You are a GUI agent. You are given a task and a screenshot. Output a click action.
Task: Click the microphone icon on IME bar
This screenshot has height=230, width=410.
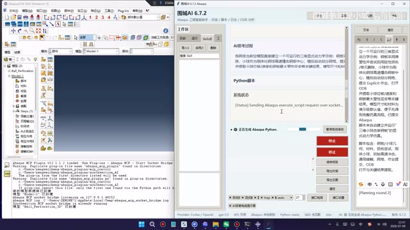pyautogui.click(x=383, y=184)
